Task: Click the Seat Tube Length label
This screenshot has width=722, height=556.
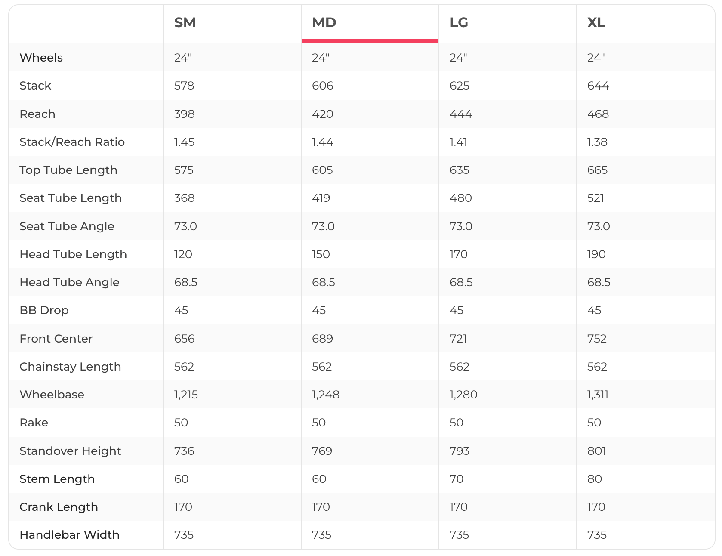Action: [71, 198]
